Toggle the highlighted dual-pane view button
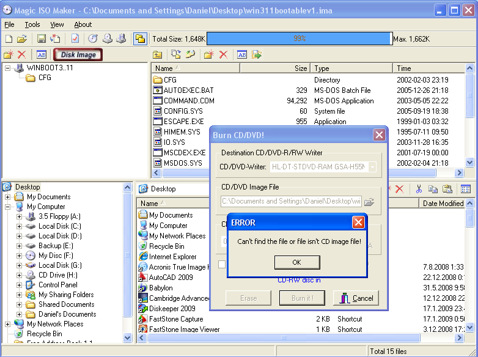Image resolution: width=478 pixels, height=357 pixels. pos(140,39)
